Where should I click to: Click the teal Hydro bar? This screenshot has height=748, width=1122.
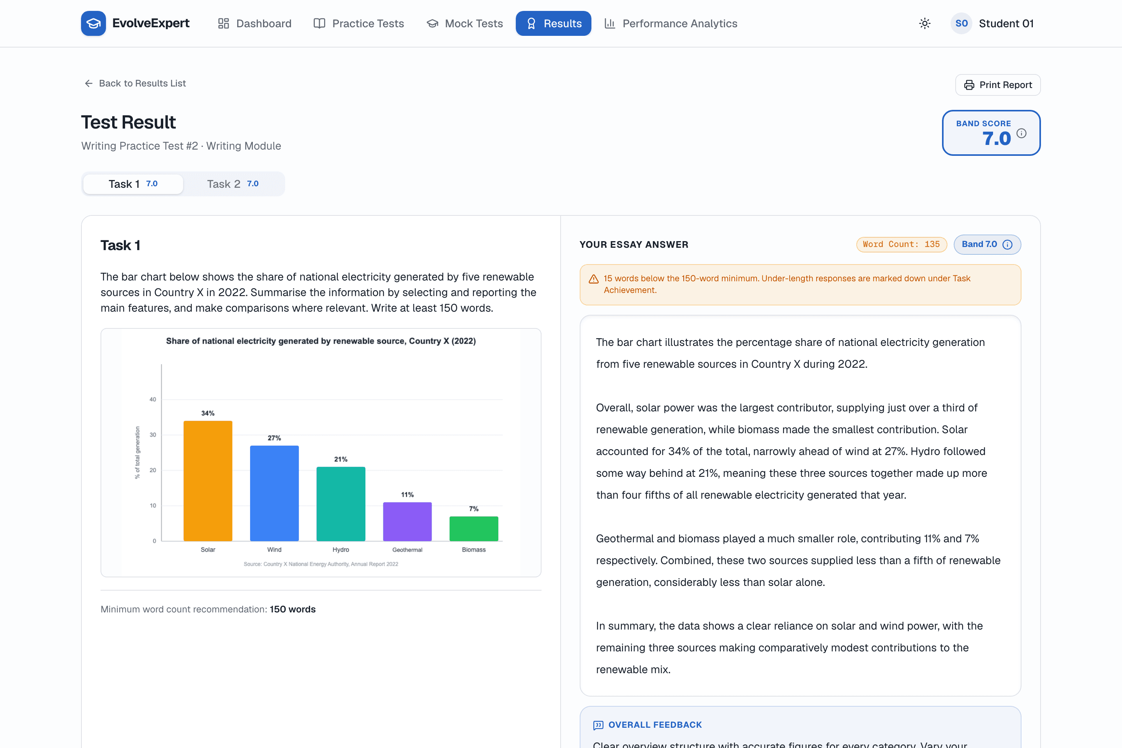(340, 504)
